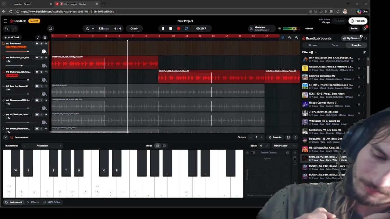
Task: Decrease the octave value
Action: [x=251, y=137]
